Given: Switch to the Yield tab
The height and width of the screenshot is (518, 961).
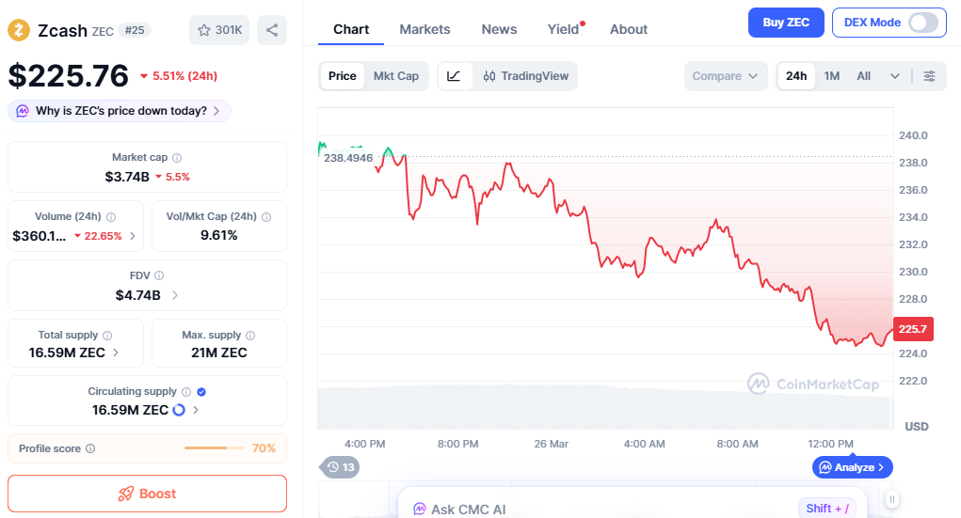Looking at the screenshot, I should [x=563, y=29].
